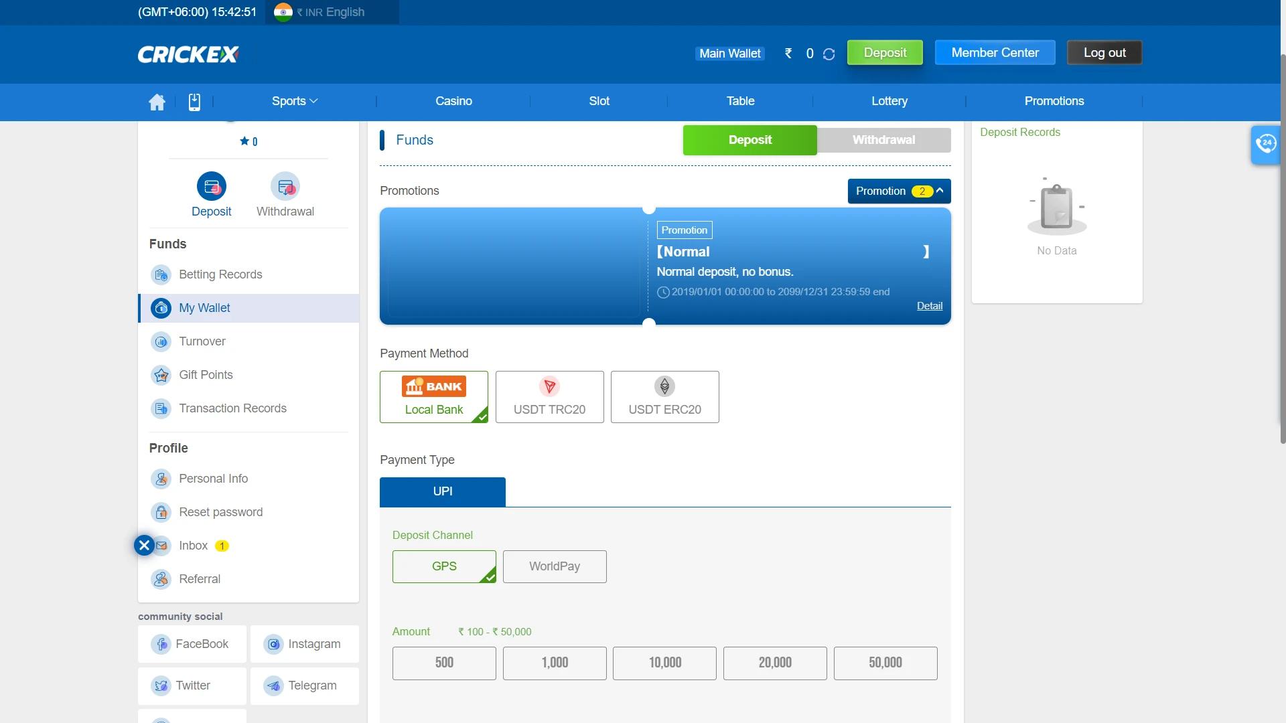
Task: Open the Member Center
Action: (x=995, y=53)
